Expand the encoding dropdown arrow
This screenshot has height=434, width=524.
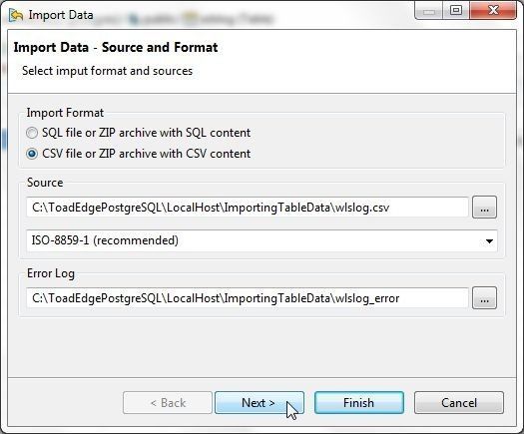pyautogui.click(x=489, y=240)
